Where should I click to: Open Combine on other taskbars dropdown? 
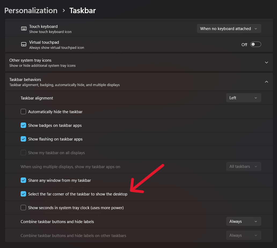pyautogui.click(x=244, y=235)
